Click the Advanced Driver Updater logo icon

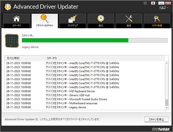coord(8,7)
